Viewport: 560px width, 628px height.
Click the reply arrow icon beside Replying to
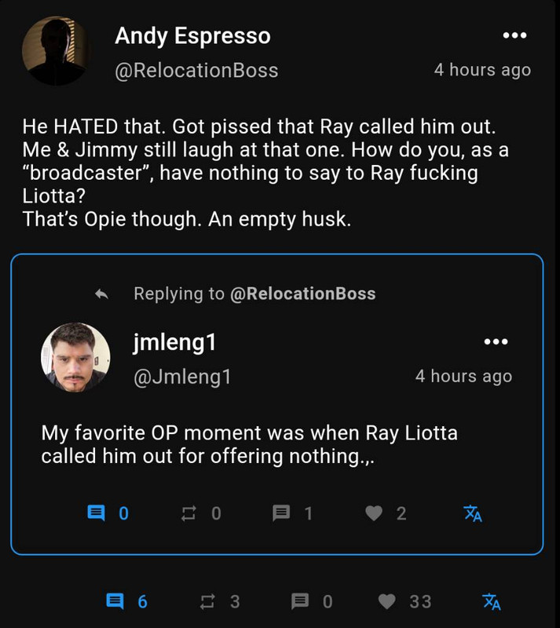(101, 294)
